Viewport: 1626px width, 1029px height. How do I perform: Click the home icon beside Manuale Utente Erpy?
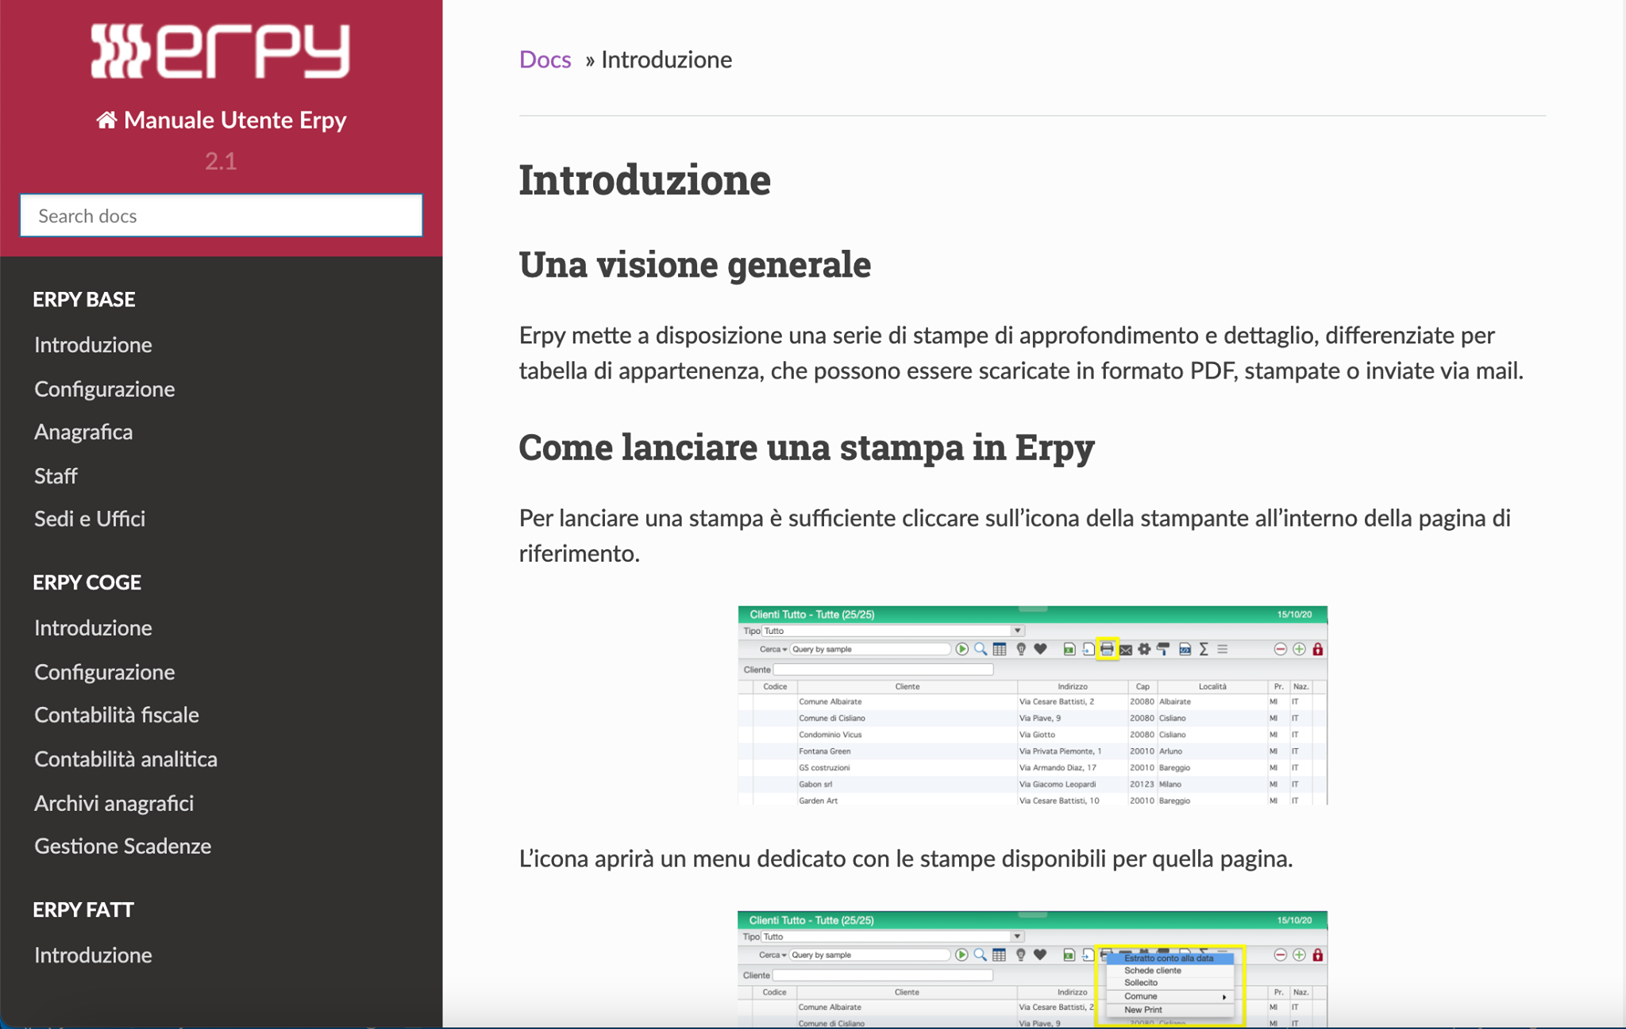pos(106,120)
